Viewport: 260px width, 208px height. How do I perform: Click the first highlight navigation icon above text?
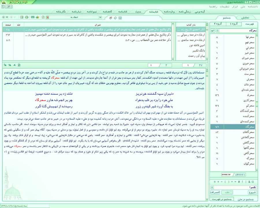tap(5, 65)
